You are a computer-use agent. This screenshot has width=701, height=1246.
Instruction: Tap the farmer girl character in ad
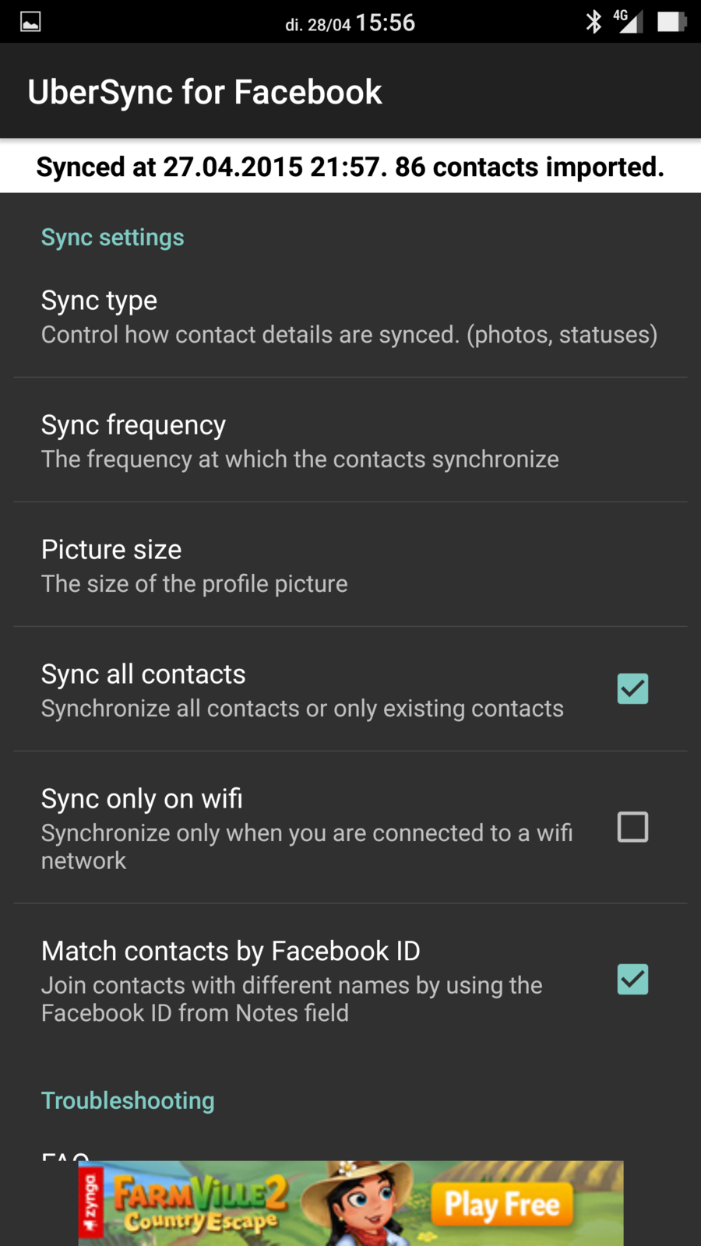point(363,1203)
